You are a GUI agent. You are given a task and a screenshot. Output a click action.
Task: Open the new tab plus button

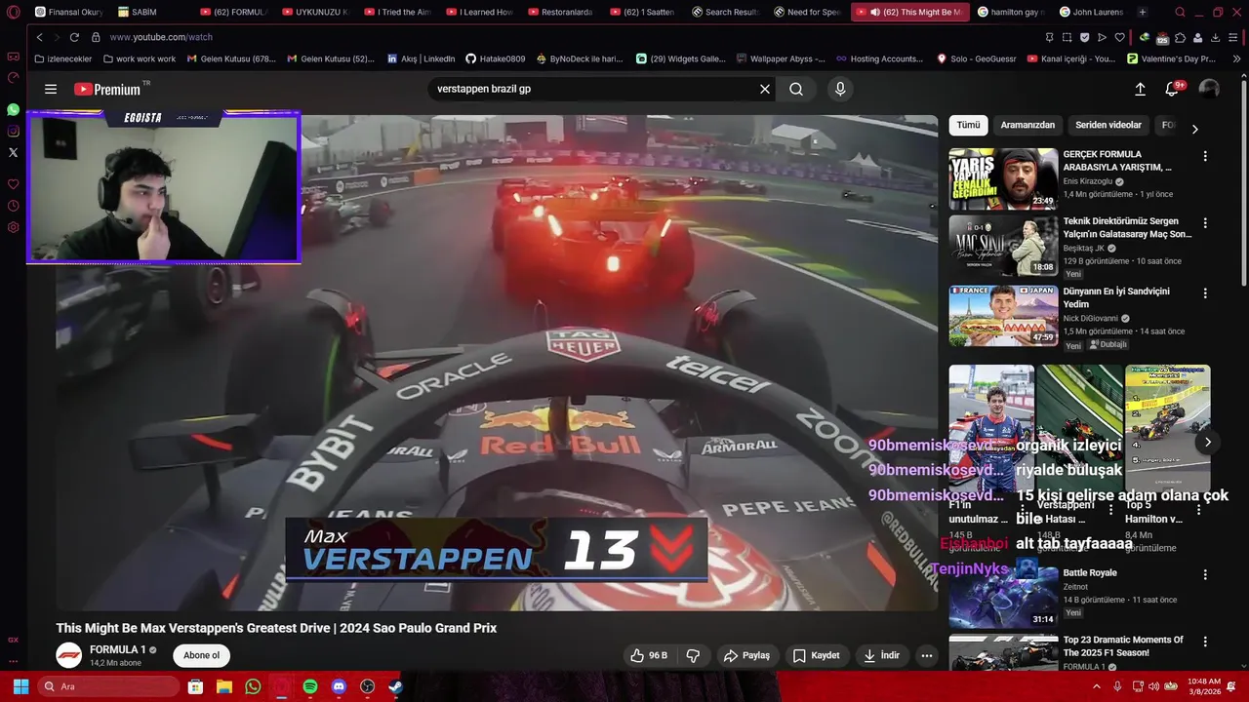(1143, 12)
